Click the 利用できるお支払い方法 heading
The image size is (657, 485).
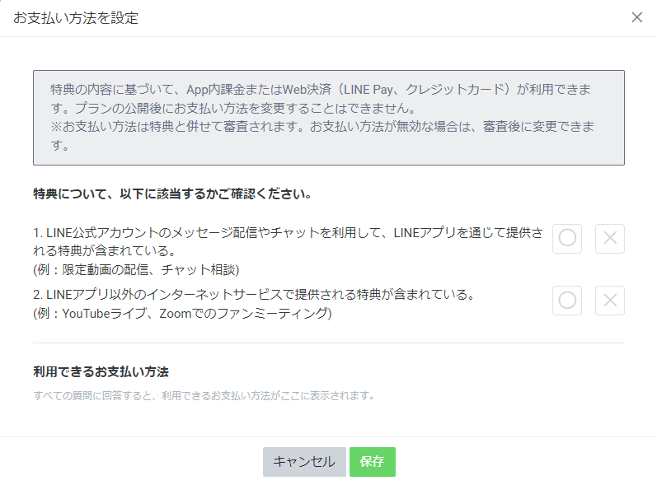pos(101,371)
